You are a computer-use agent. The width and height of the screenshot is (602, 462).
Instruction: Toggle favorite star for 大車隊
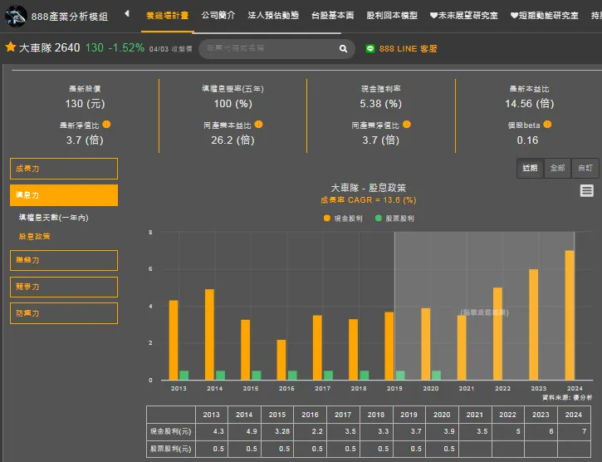click(10, 47)
